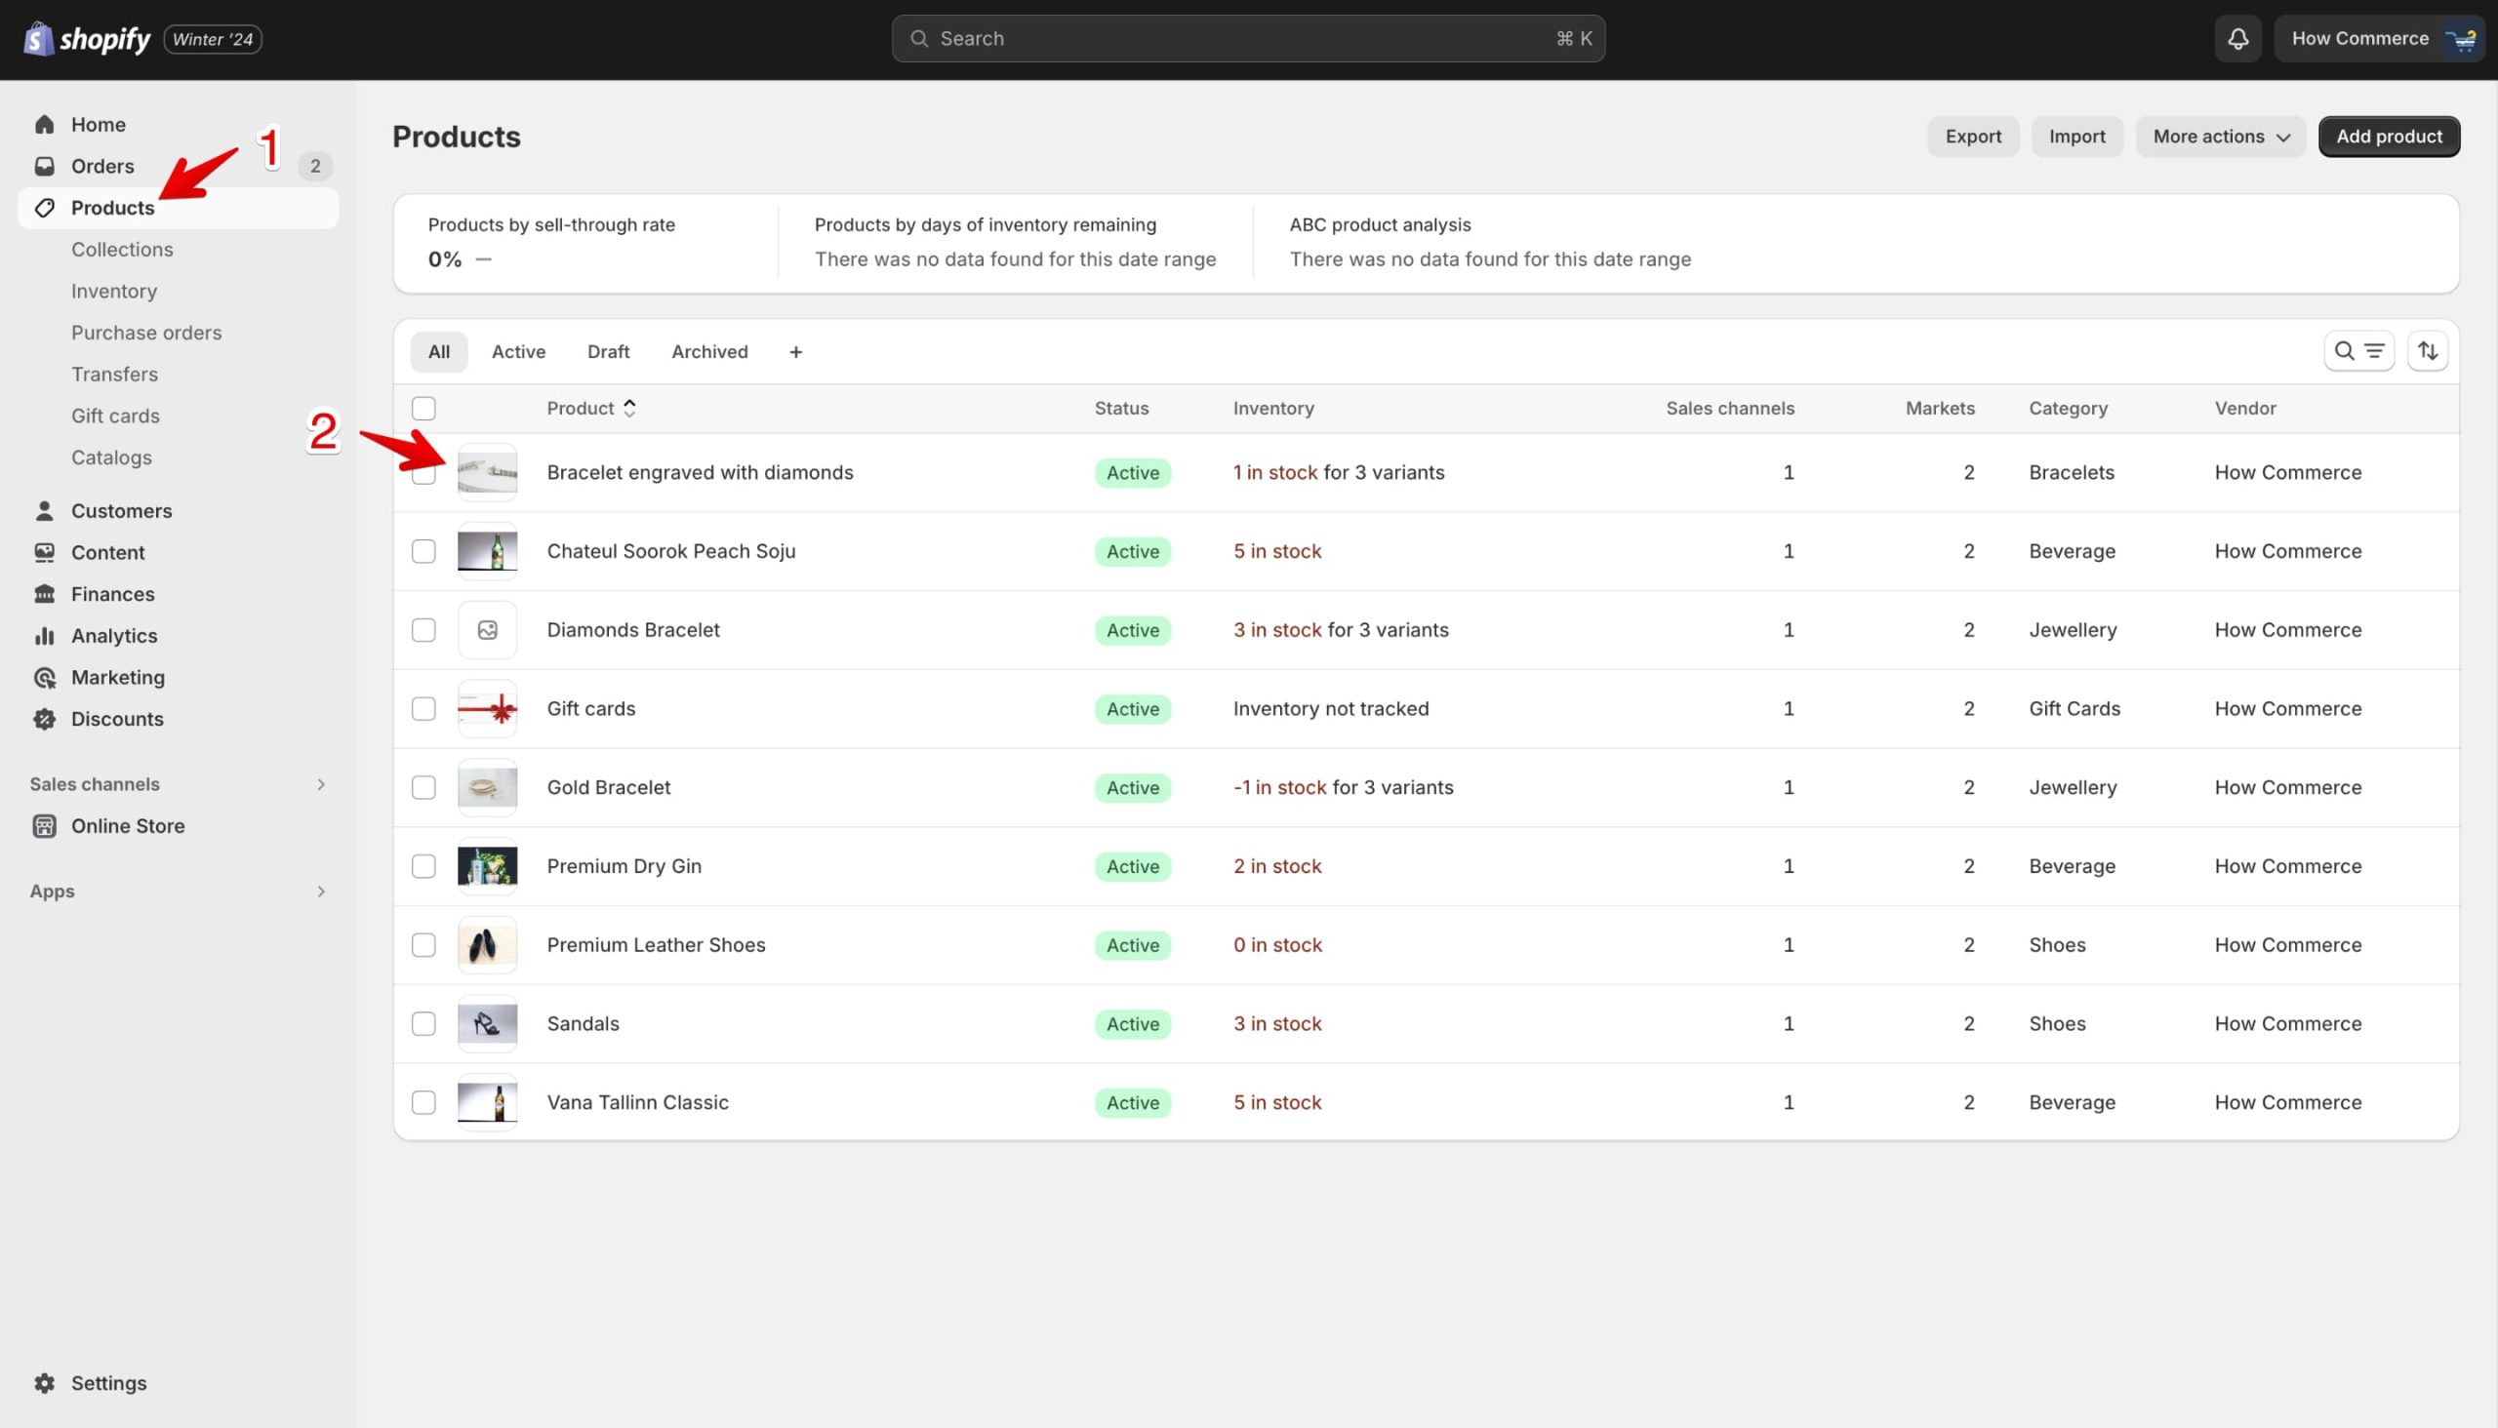Screen dimensions: 2498x1428
Task: Select the Premium Dry Gin checkbox
Action: [423, 866]
